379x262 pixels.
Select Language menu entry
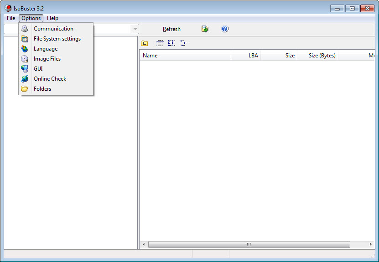click(x=56, y=49)
